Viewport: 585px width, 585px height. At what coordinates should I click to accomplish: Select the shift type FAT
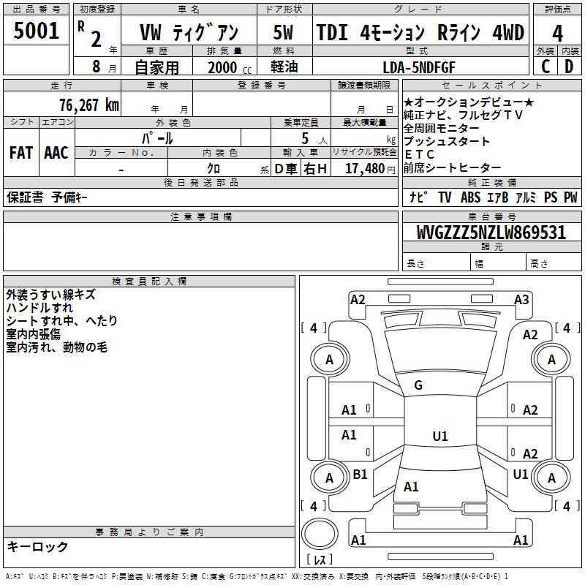click(21, 153)
